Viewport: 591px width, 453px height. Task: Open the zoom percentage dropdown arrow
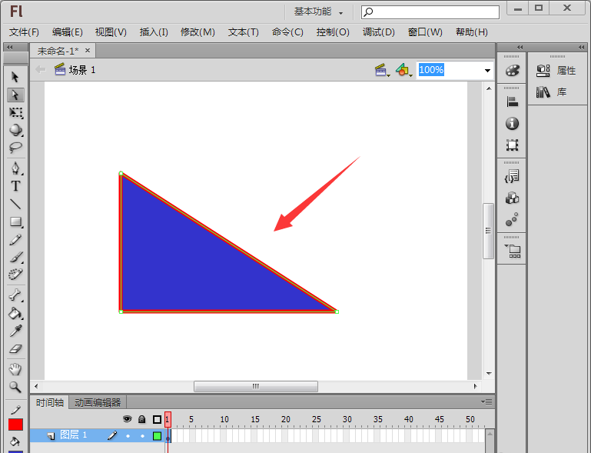487,71
